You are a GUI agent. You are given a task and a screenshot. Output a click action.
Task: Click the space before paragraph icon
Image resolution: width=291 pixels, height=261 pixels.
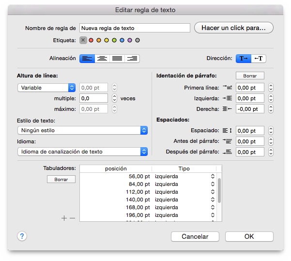coord(228,141)
